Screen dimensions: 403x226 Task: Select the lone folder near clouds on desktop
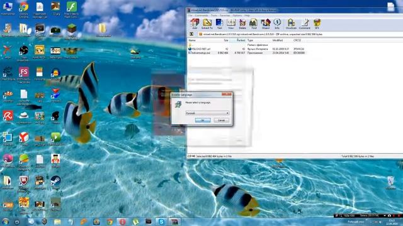103,30
